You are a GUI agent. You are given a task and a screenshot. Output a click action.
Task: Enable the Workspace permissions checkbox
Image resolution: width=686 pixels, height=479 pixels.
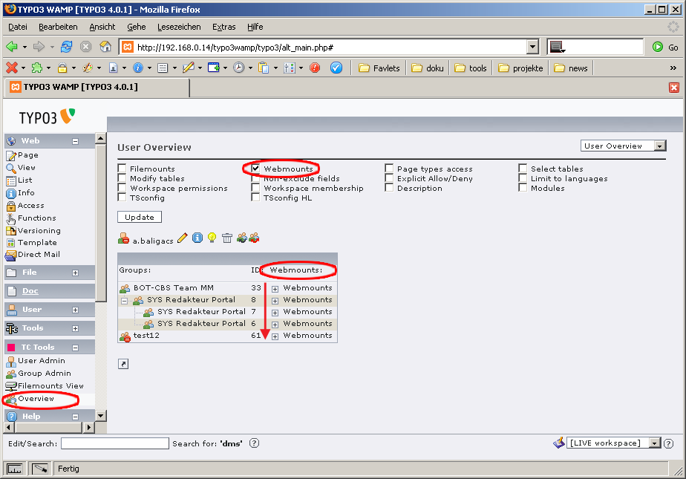[122, 188]
